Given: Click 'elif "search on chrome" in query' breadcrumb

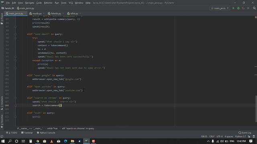Looking at the screenshot, I should point(78,128).
